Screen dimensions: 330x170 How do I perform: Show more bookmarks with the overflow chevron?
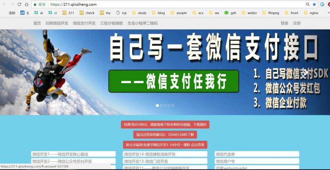click(x=328, y=13)
